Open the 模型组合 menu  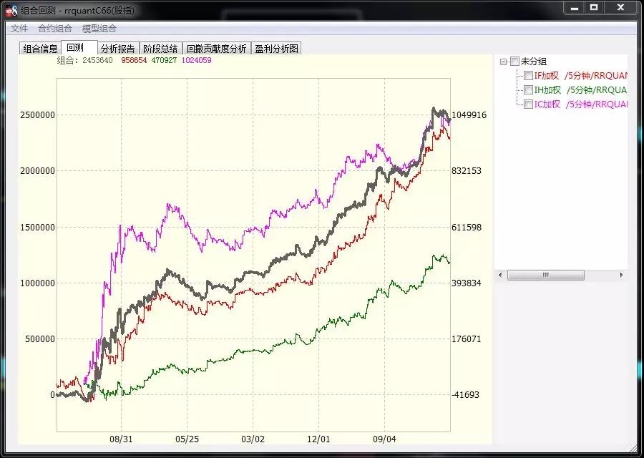pos(99,29)
